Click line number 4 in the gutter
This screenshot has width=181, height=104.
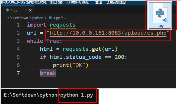18,49
